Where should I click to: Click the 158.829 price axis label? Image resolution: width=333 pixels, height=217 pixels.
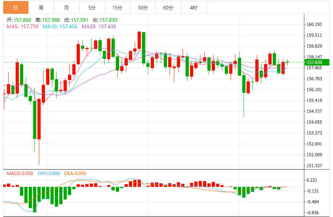coord(314,46)
